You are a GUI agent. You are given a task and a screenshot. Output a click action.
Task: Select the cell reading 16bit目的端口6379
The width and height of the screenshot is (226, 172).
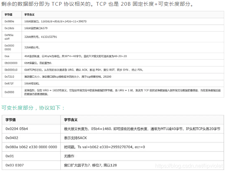[123, 28]
